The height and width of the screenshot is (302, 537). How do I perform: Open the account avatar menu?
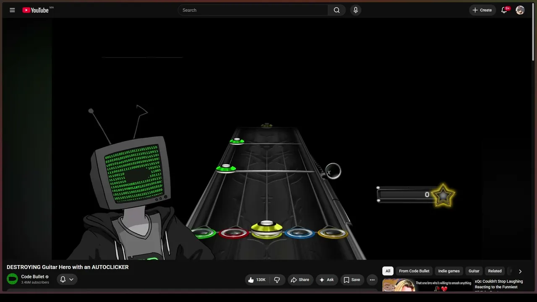pos(520,10)
